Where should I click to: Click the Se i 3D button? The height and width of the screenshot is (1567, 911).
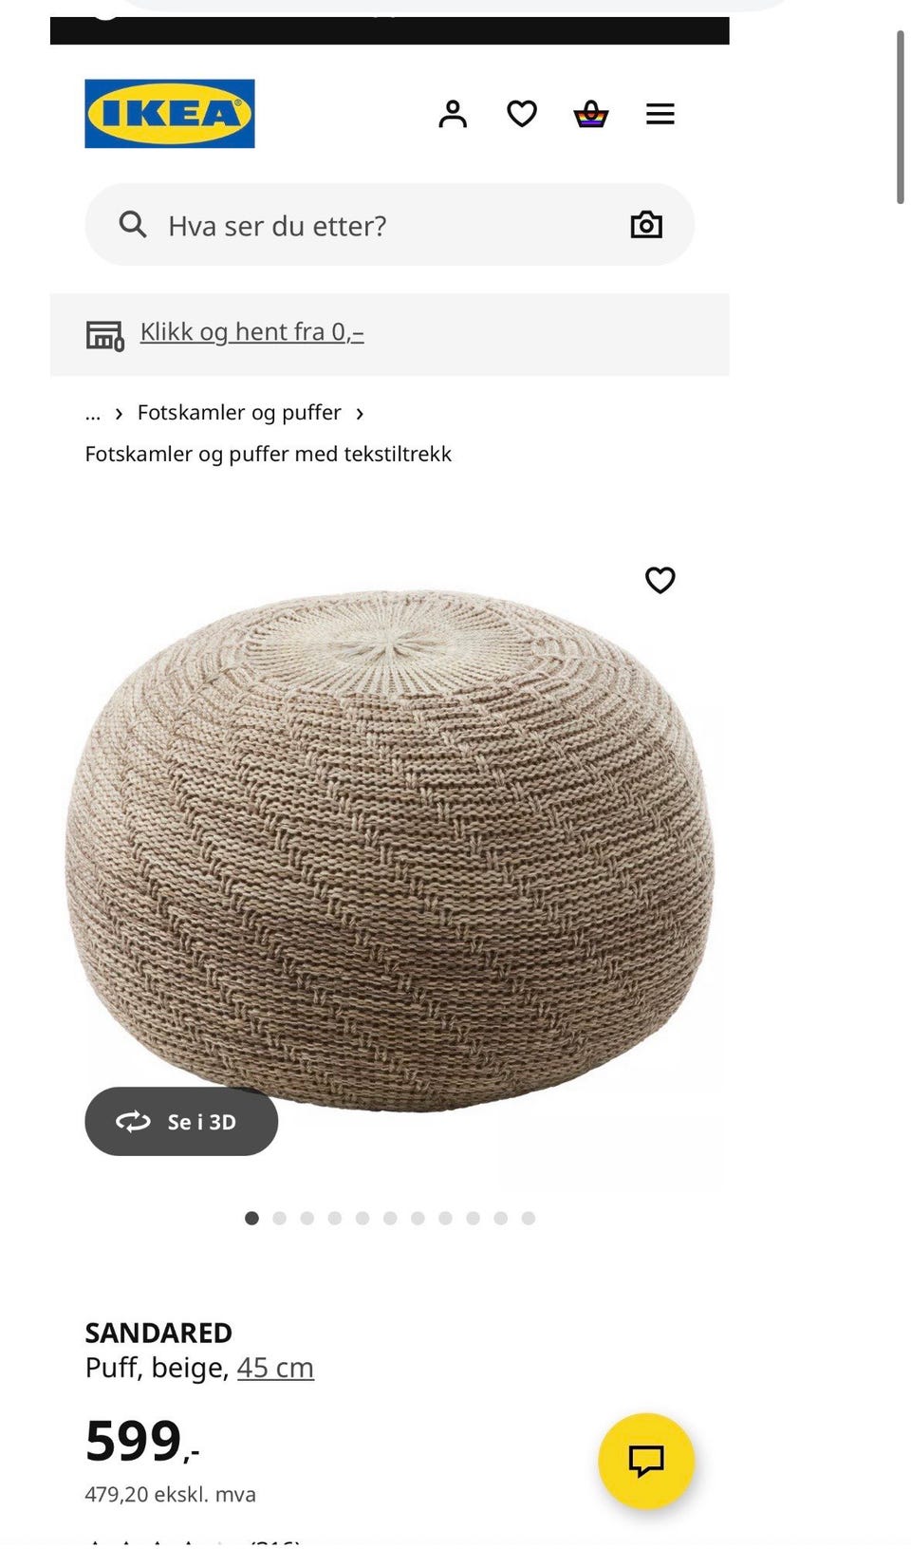click(181, 1122)
